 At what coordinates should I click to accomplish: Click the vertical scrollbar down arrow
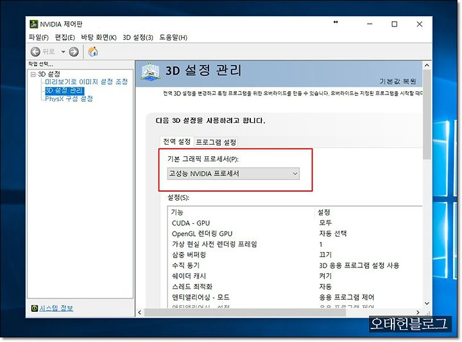427,303
